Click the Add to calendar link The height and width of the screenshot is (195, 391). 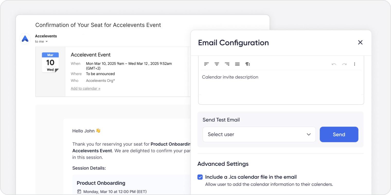click(x=86, y=89)
